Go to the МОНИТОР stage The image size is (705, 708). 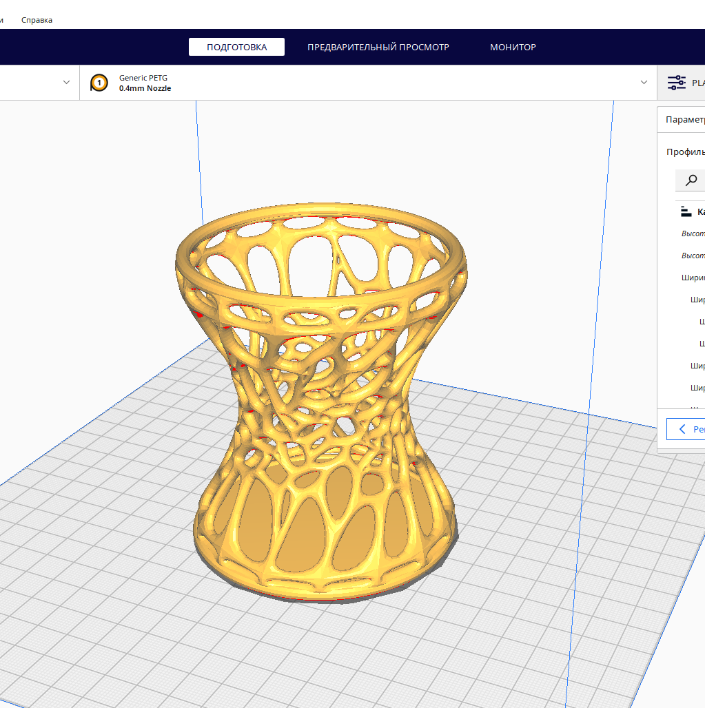coord(513,47)
